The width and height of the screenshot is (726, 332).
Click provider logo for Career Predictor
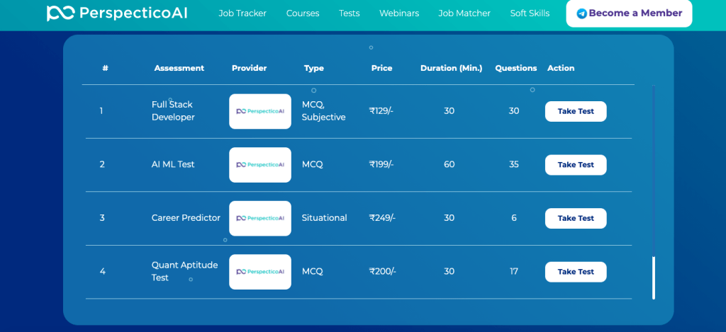coord(260,218)
